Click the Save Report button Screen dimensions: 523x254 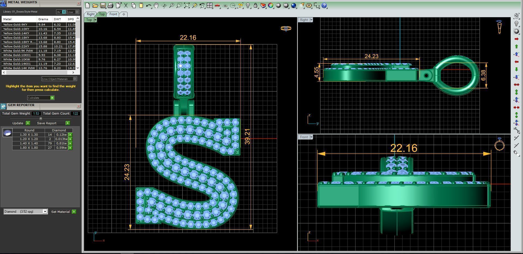[x=53, y=123]
